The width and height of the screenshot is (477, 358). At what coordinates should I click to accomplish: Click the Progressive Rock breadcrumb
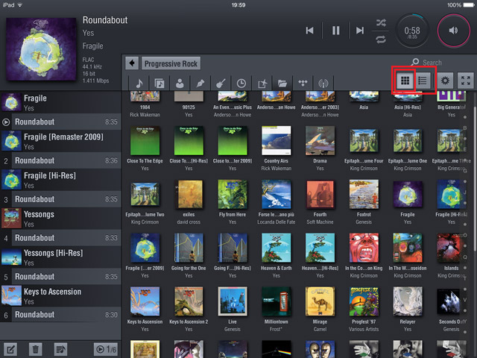171,63
